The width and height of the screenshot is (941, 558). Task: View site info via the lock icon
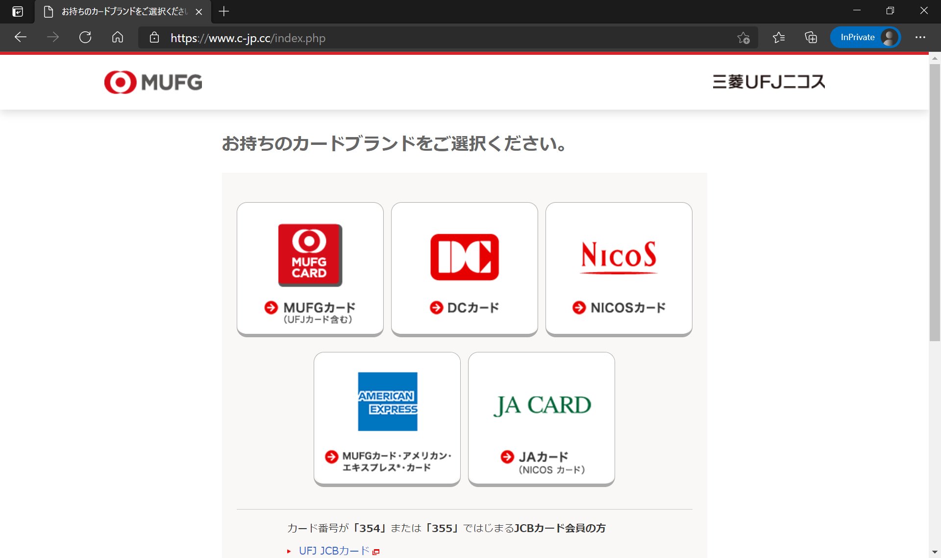coord(154,38)
